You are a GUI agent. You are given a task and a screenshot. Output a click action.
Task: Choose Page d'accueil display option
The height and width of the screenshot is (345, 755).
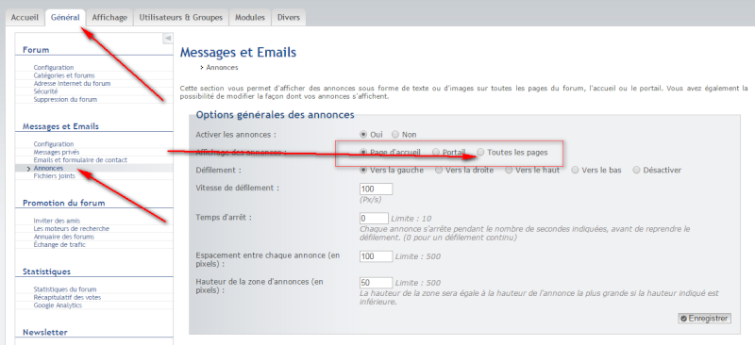363,152
